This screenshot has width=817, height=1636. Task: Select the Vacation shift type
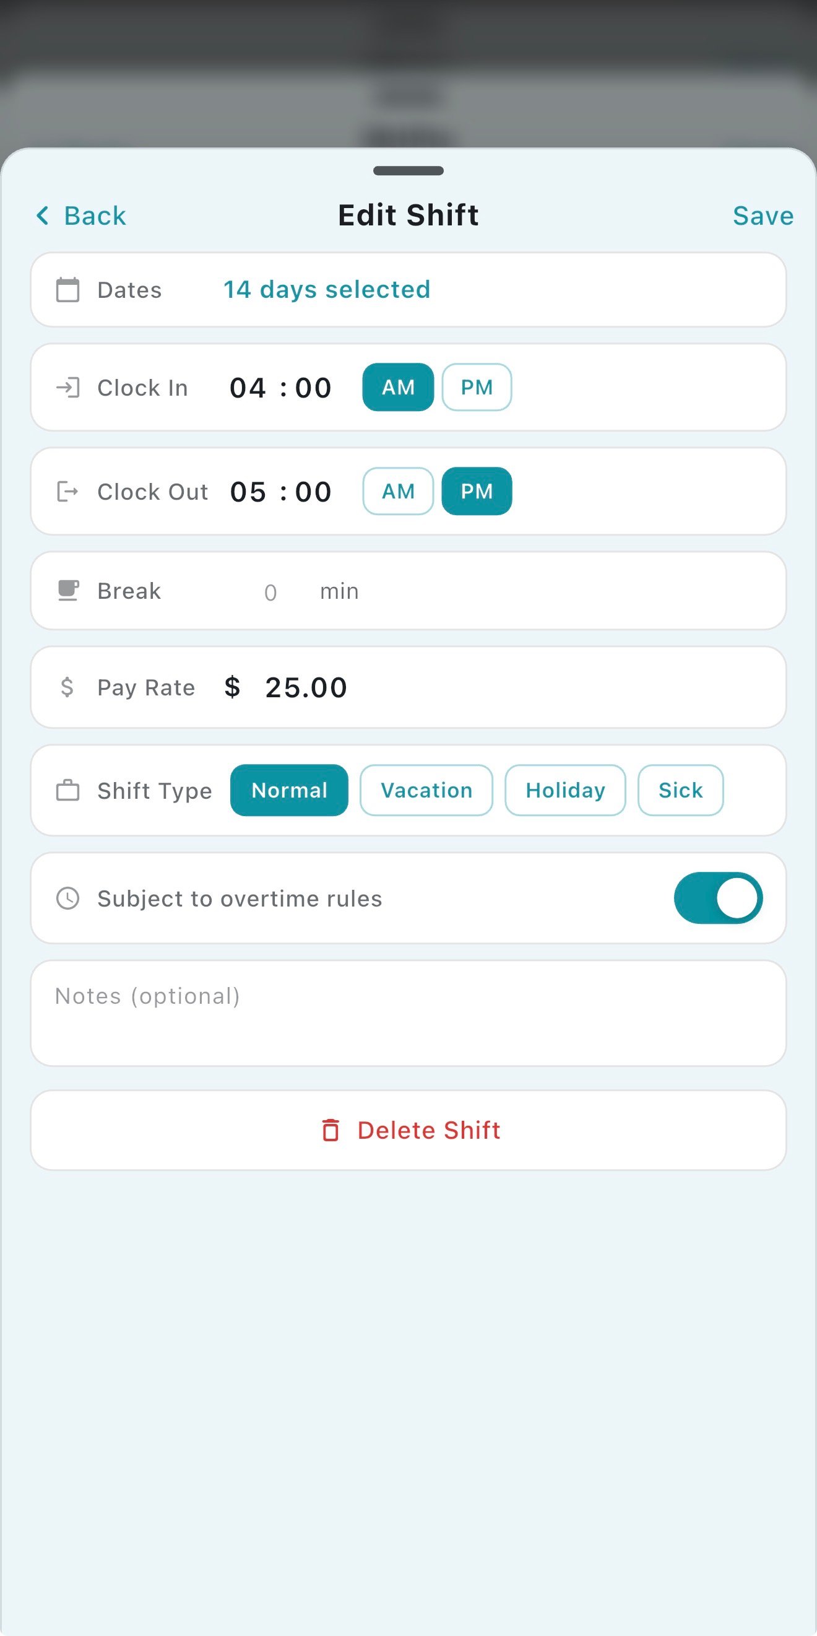426,790
